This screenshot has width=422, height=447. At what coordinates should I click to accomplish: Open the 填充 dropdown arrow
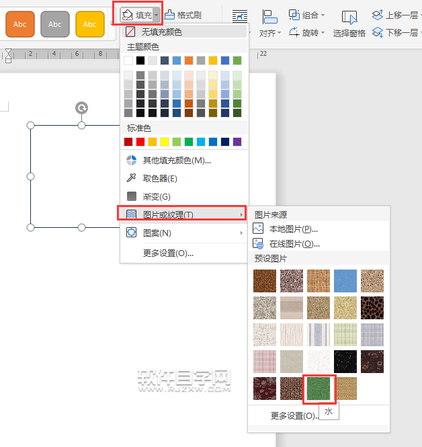(x=156, y=15)
